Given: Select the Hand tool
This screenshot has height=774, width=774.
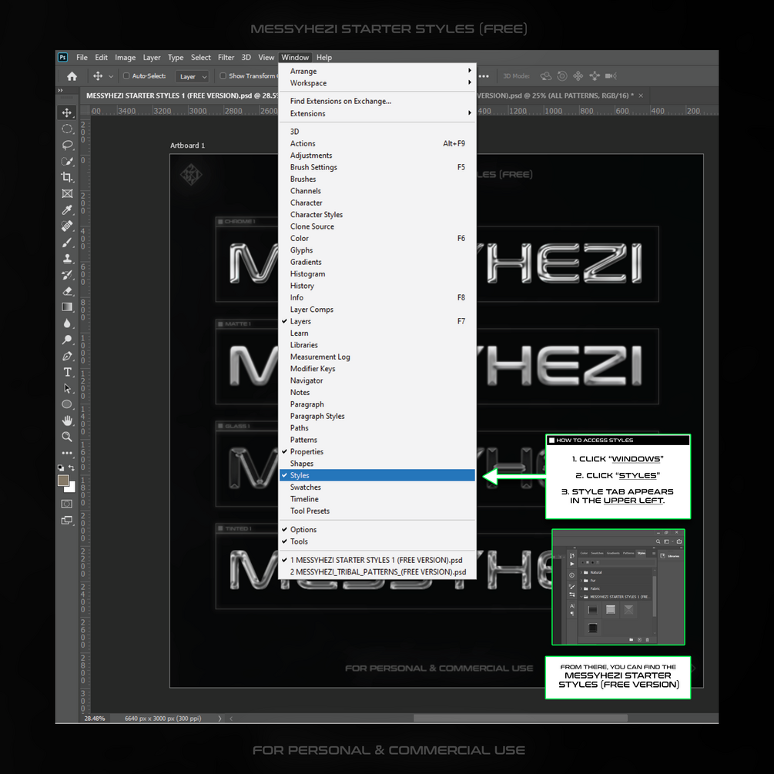Looking at the screenshot, I should [x=67, y=421].
